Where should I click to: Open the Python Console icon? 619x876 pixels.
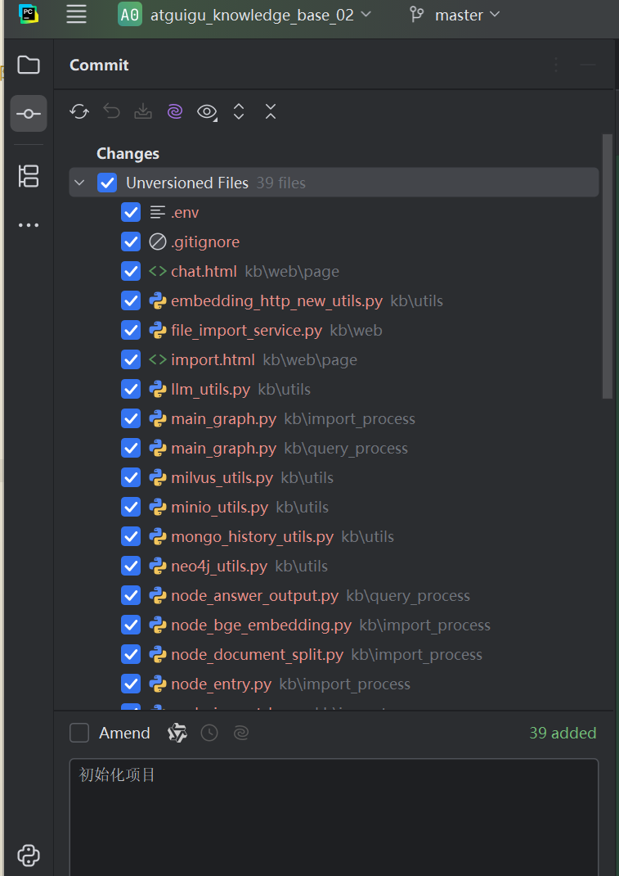[29, 855]
